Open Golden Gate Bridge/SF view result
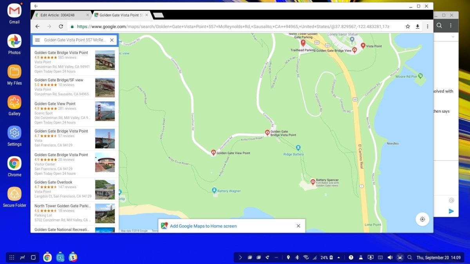The width and height of the screenshot is (470, 264). point(74,87)
